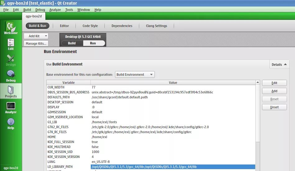The width and height of the screenshot is (295, 171).
Task: Click the Add variable button
Action: coord(274,91)
